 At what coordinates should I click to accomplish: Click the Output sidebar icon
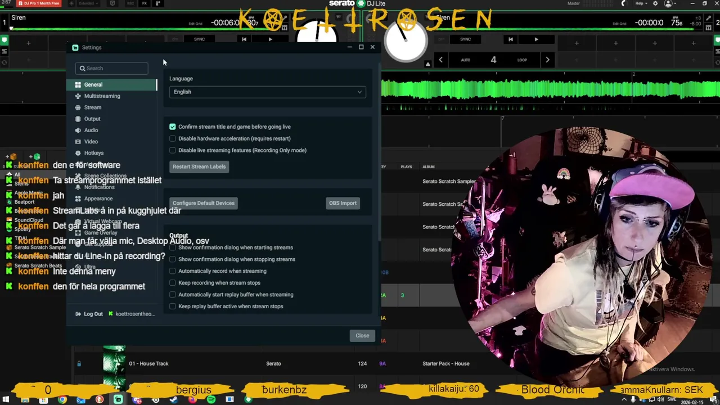pos(78,119)
